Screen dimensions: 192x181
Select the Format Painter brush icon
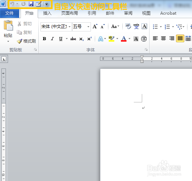[20, 41]
